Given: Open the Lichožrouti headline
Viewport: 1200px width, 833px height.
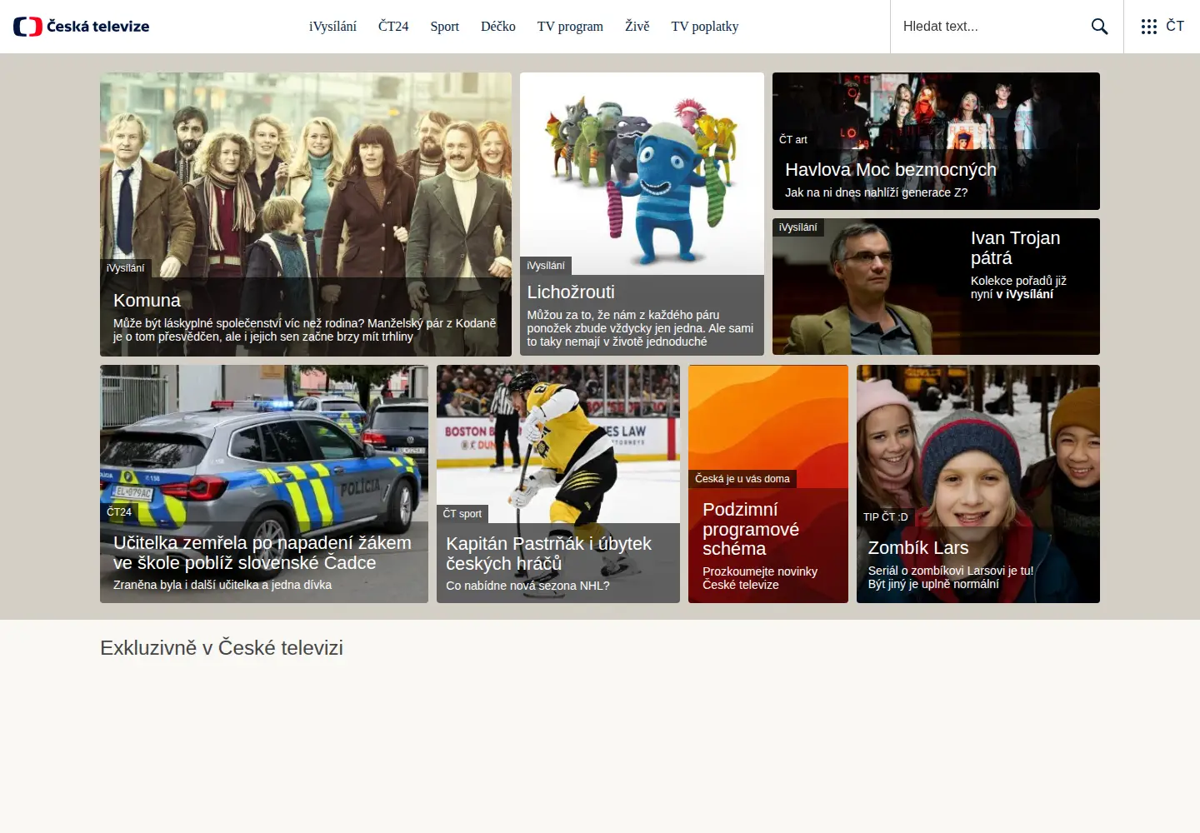Looking at the screenshot, I should pos(571,292).
